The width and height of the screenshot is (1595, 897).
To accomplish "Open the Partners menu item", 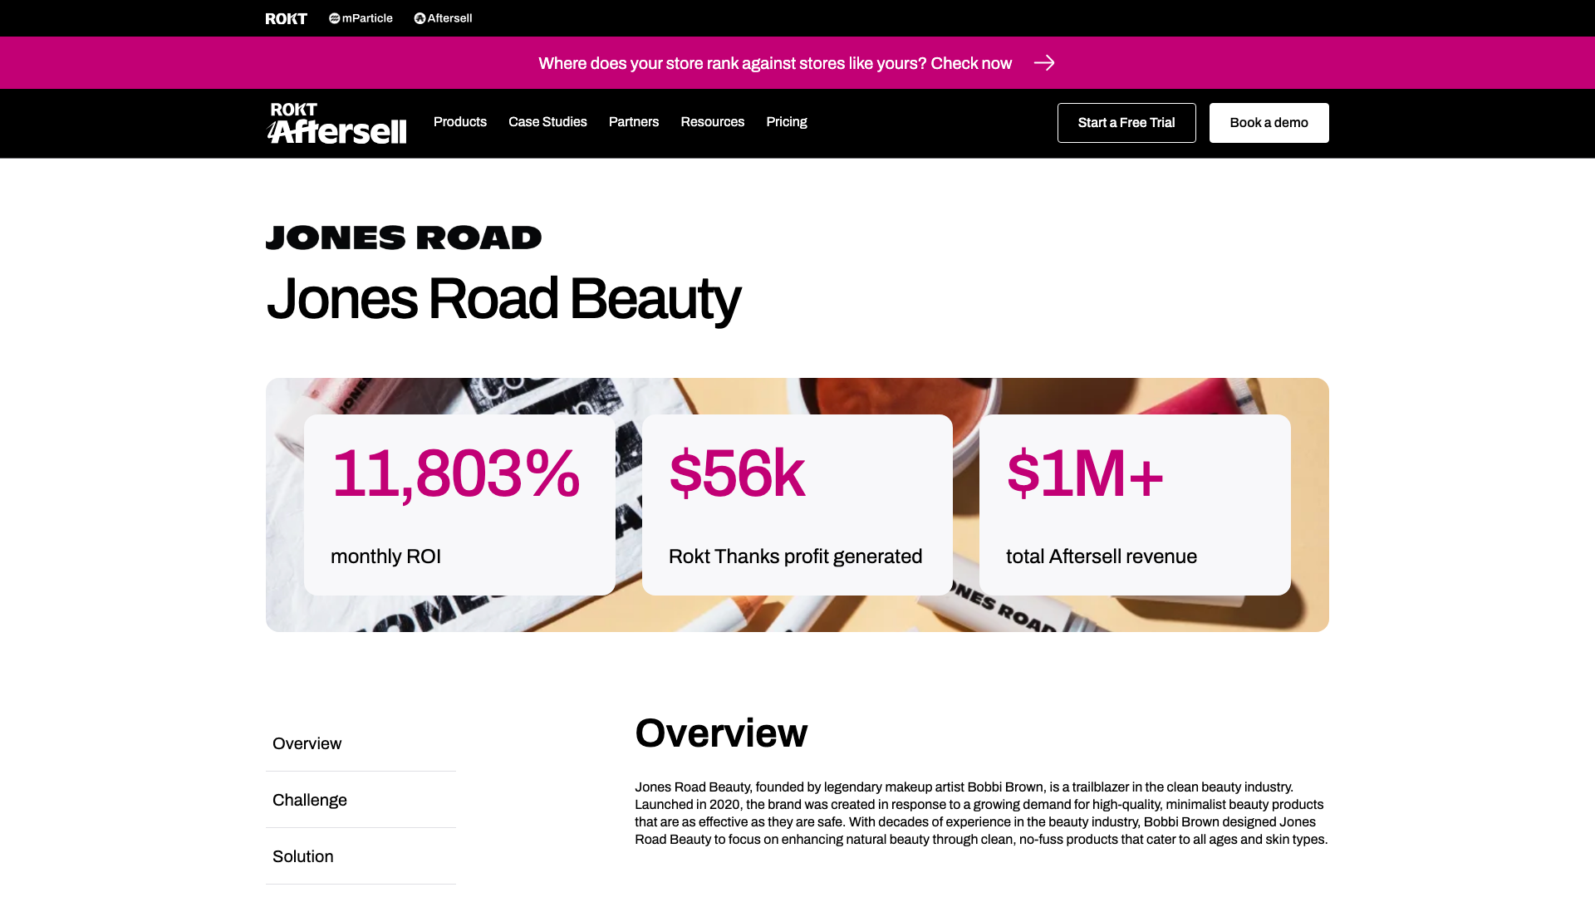I will tap(634, 122).
